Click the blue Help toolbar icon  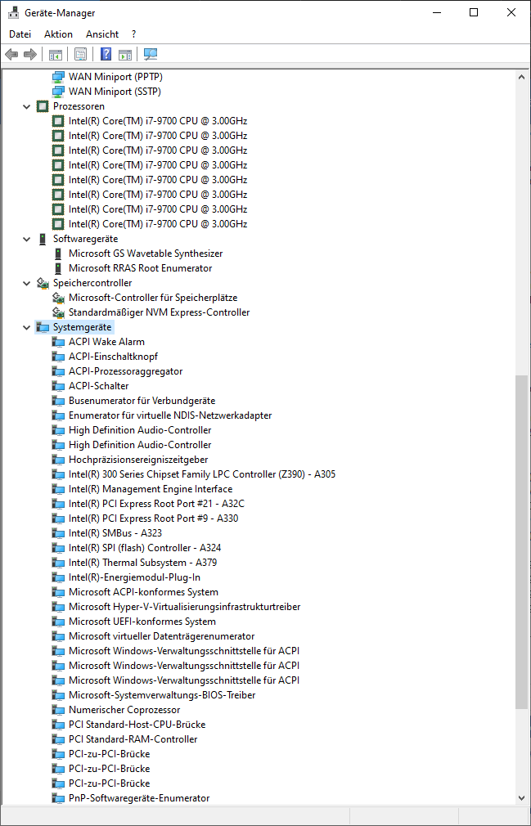click(106, 54)
